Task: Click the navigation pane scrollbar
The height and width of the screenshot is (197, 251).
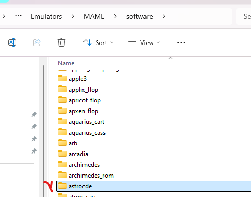Action: [43, 132]
